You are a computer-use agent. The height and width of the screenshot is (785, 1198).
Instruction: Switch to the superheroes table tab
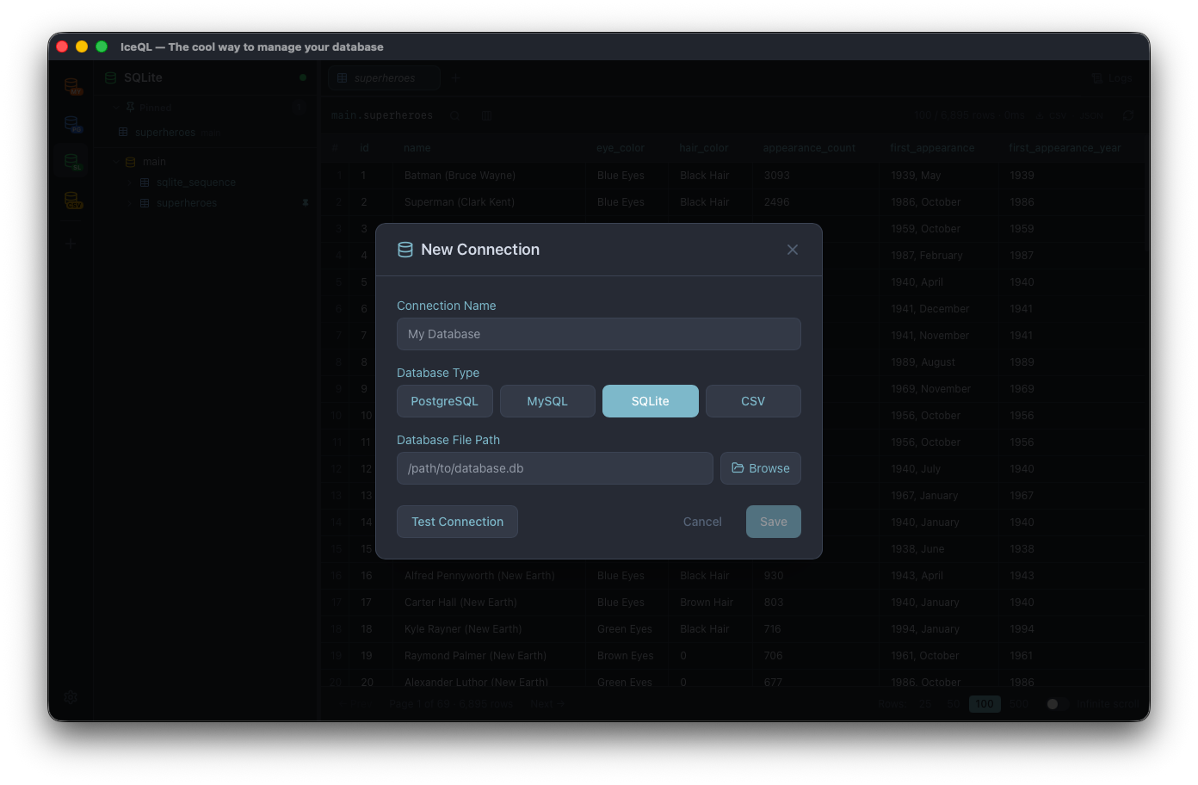(384, 78)
